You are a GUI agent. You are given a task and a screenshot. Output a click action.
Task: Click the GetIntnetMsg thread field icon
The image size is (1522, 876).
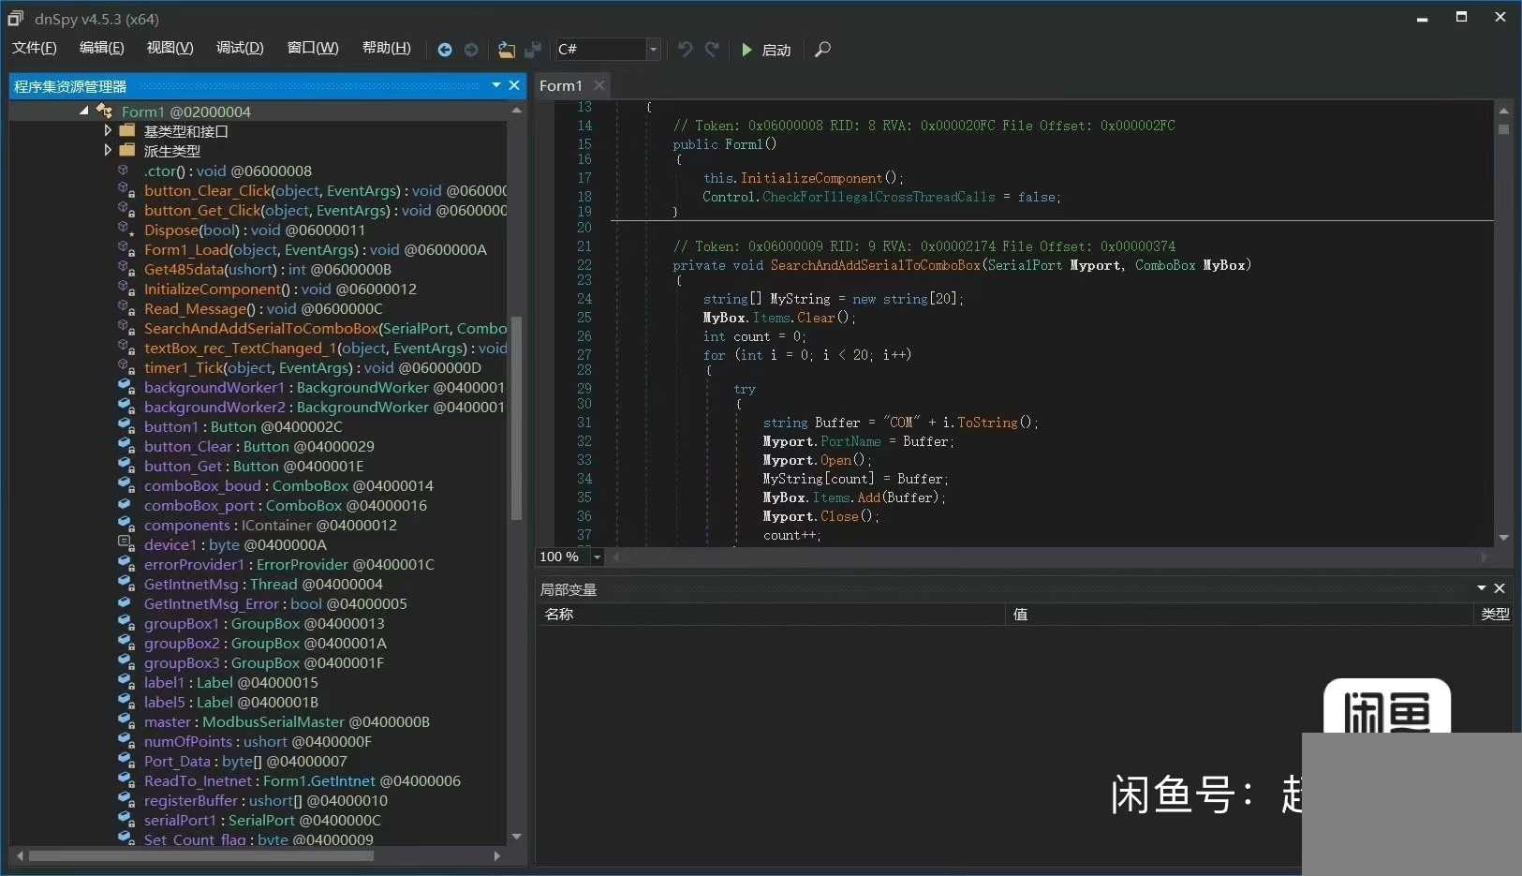coord(126,584)
